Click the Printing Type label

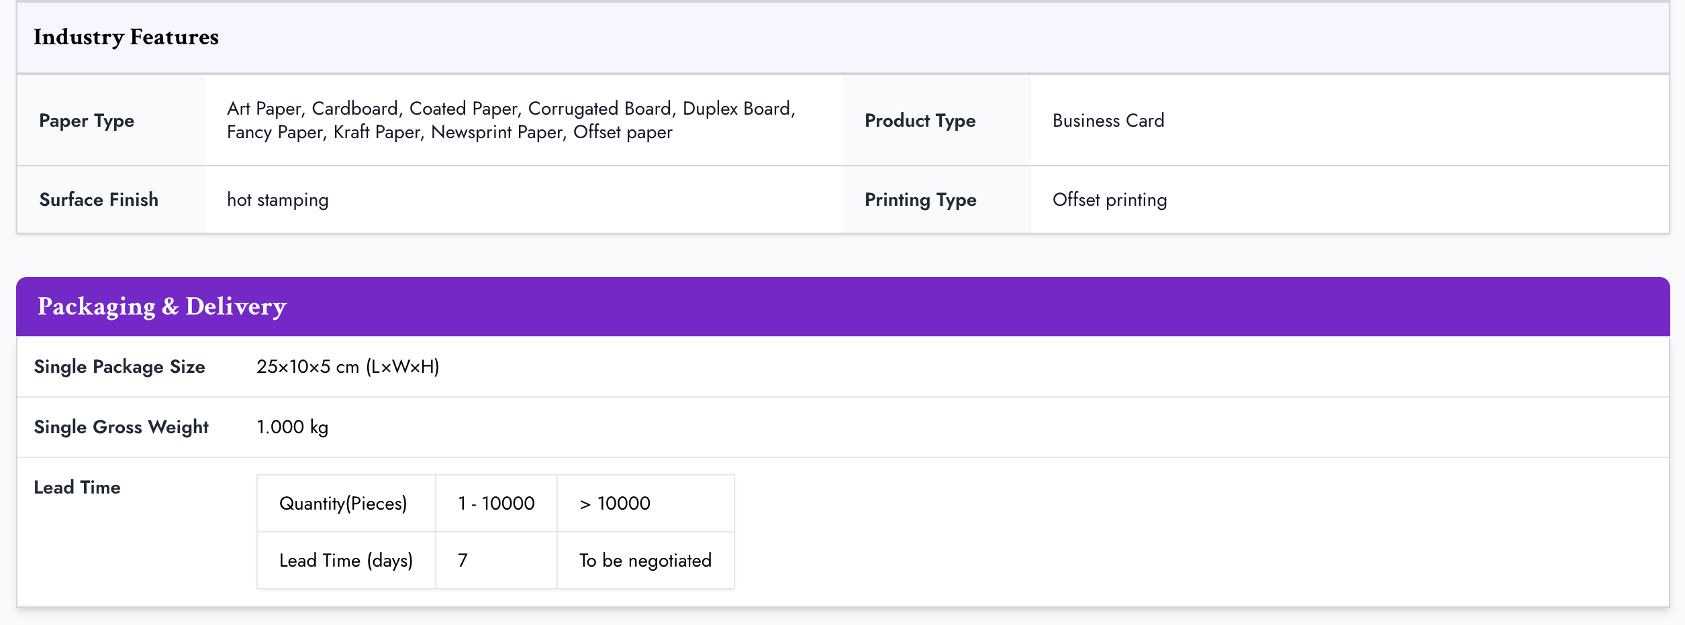point(920,200)
